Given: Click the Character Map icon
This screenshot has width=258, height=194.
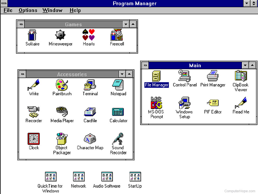Looking at the screenshot, I should 90,139.
